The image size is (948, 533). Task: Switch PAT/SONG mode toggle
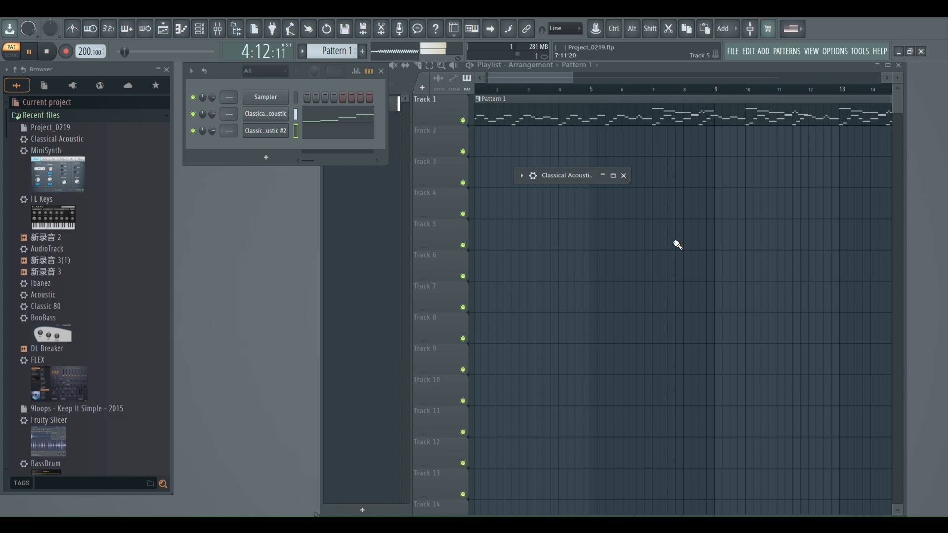click(x=11, y=51)
